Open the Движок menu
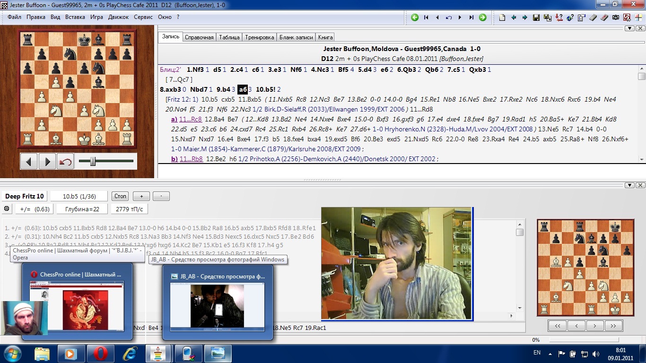The height and width of the screenshot is (363, 646). coord(118,17)
